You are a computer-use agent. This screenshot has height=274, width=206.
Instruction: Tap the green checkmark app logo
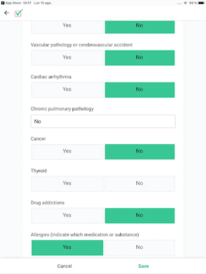(x=19, y=13)
